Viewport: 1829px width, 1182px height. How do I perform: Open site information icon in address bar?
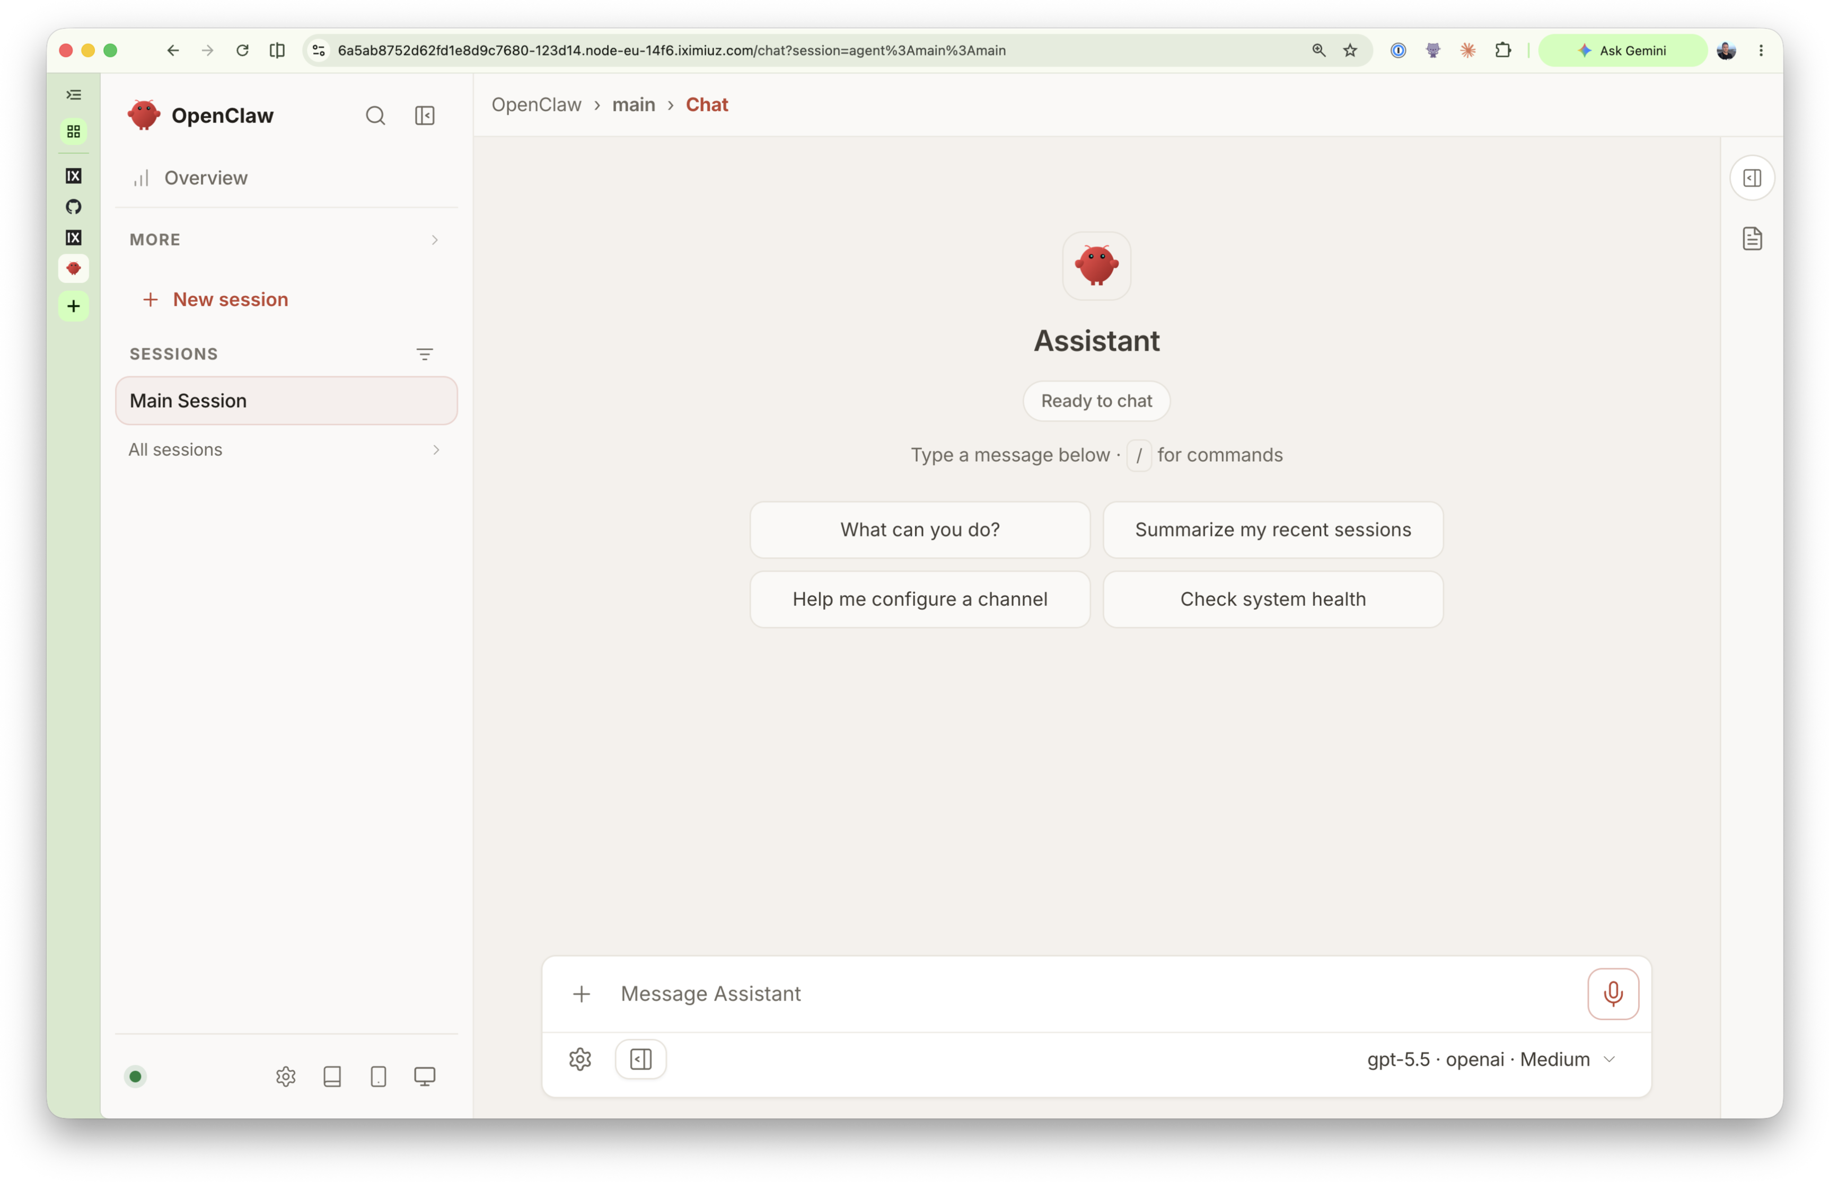(x=319, y=51)
